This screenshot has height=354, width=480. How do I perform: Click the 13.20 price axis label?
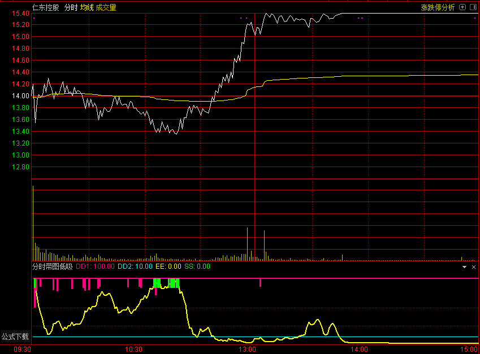pos(20,143)
